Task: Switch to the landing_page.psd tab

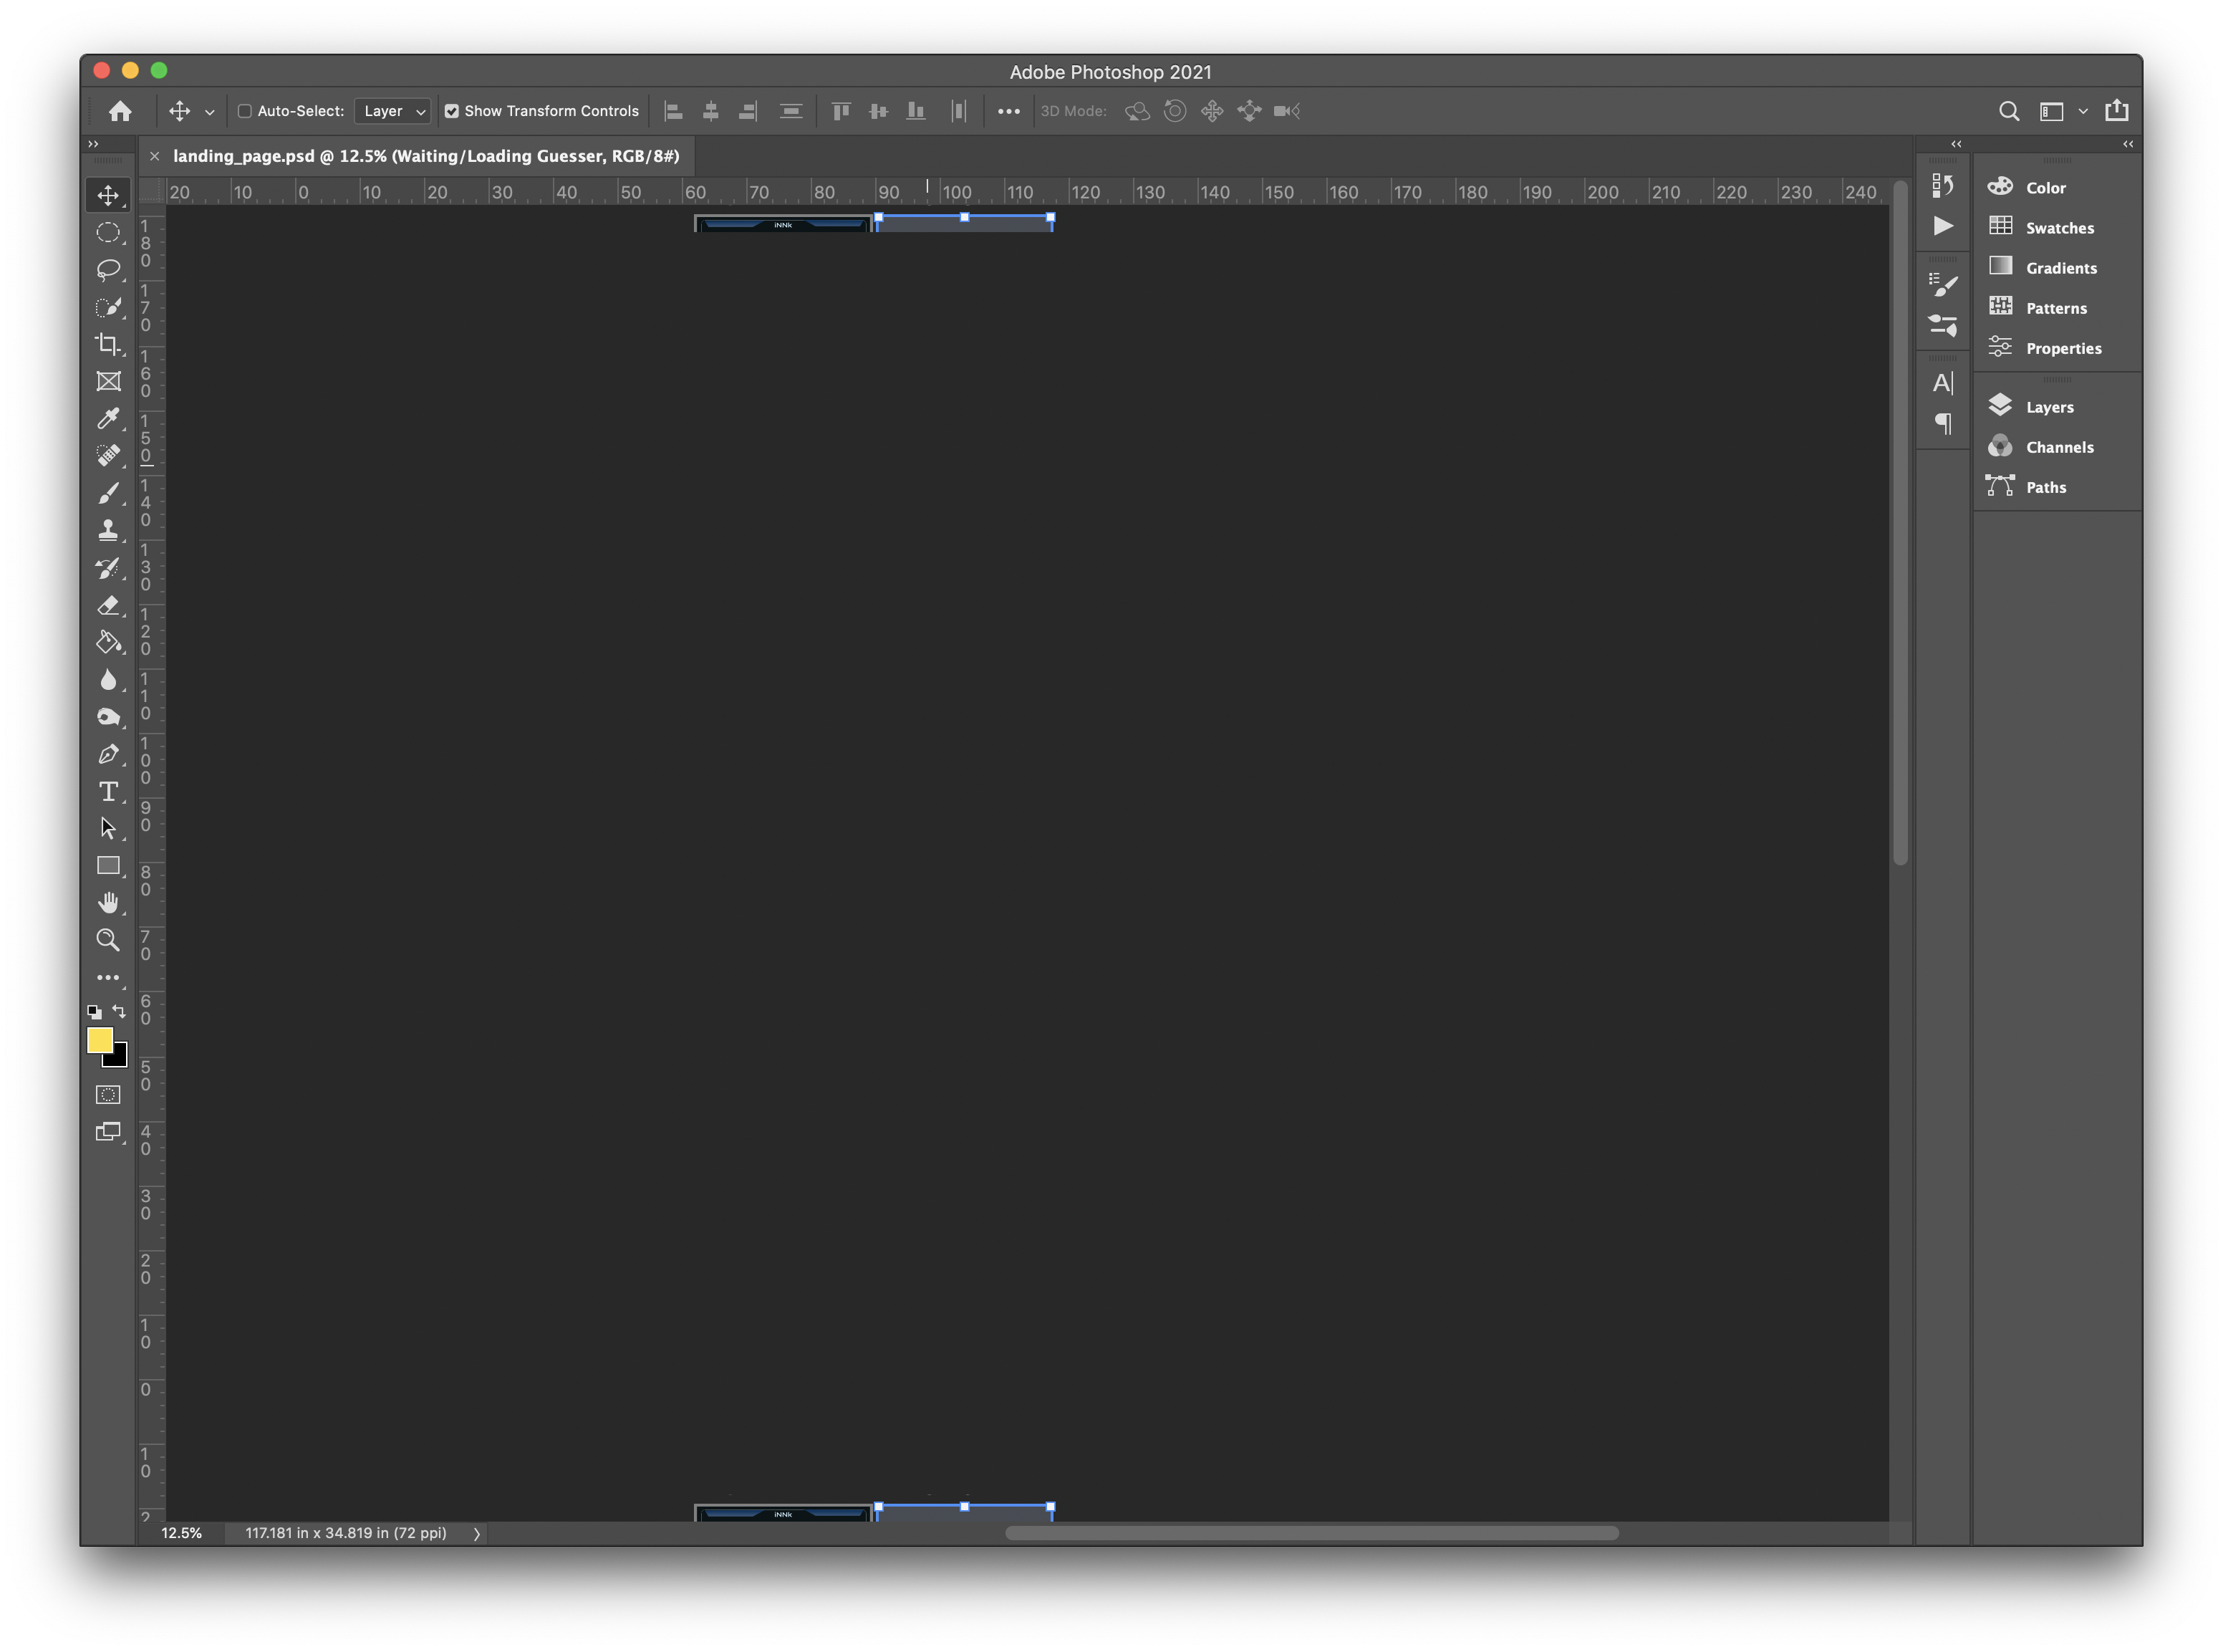Action: [420, 156]
